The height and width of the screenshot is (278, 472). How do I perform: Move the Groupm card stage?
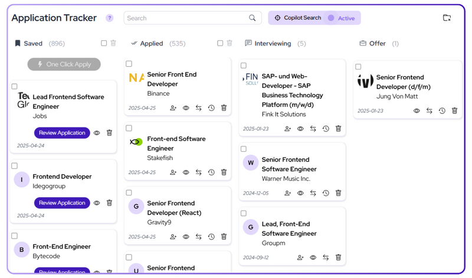tap(326, 257)
